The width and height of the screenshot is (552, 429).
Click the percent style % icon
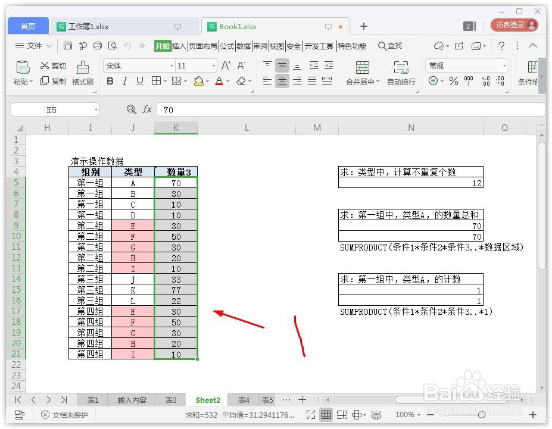(x=454, y=81)
